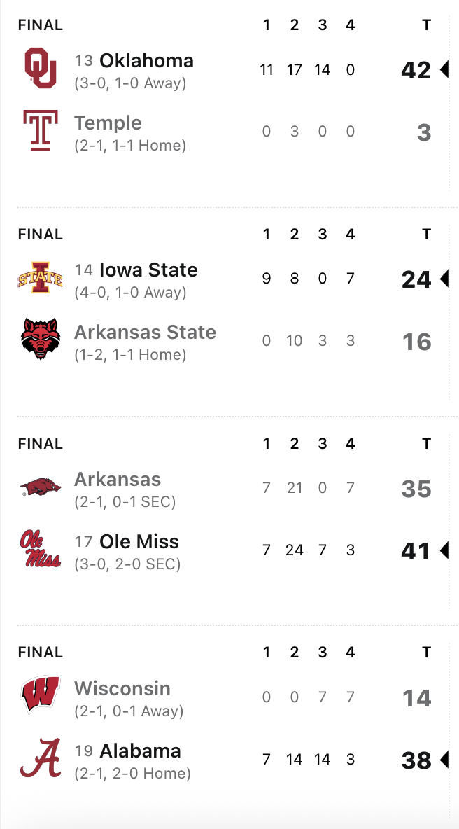Click the Ole Miss logo
Viewport: 459px width, 829px height.
point(40,550)
